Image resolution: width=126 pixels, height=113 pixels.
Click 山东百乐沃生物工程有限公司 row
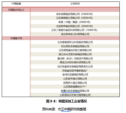pyautogui.click(x=75, y=95)
